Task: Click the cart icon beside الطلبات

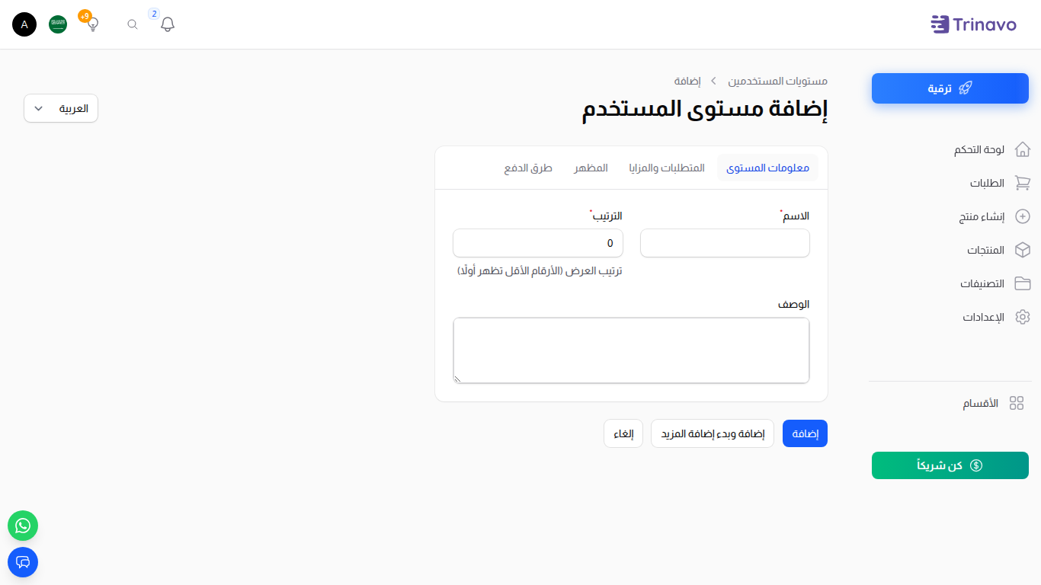Action: [x=1023, y=183]
